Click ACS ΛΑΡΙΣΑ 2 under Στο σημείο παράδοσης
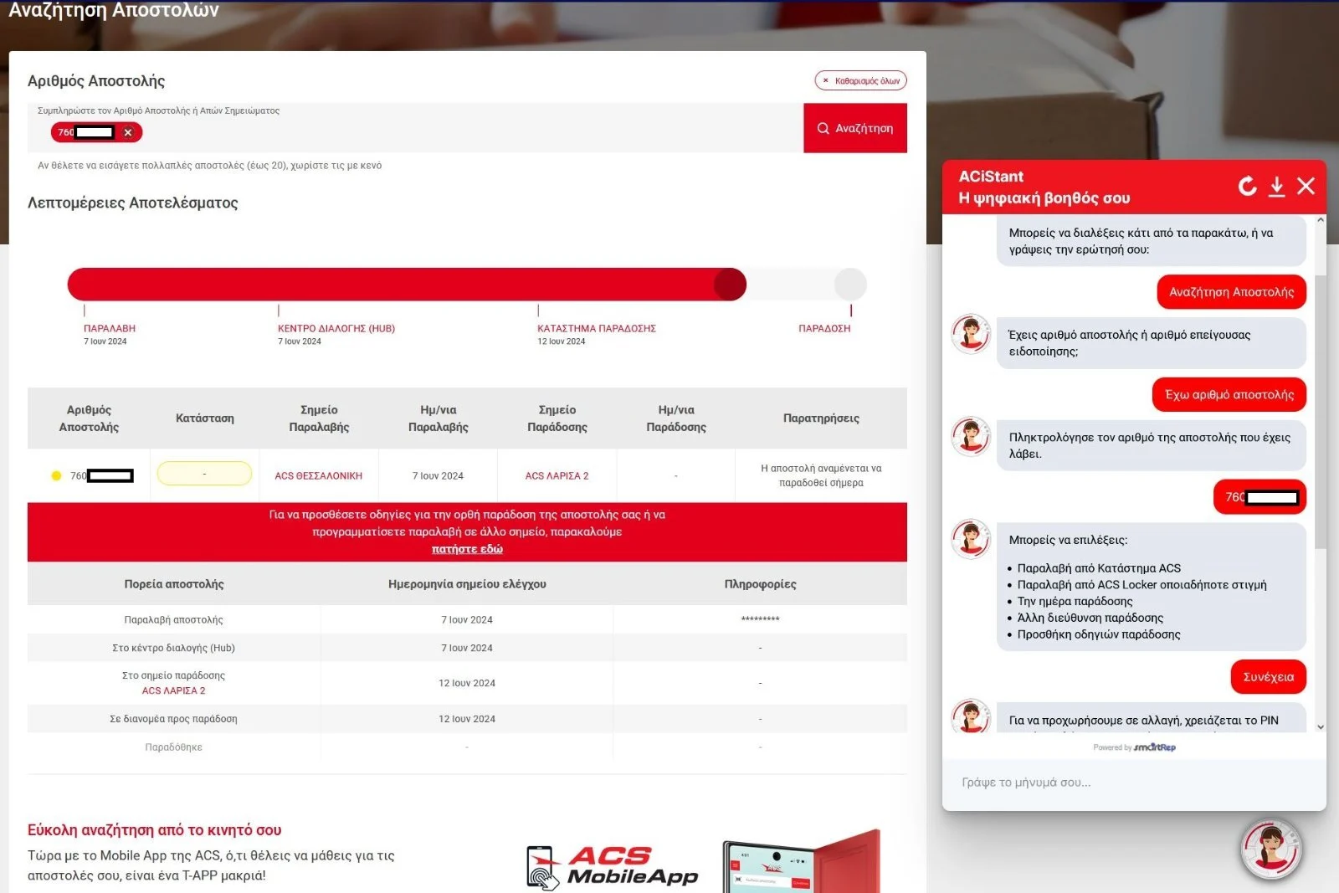1339x893 pixels. point(173,691)
